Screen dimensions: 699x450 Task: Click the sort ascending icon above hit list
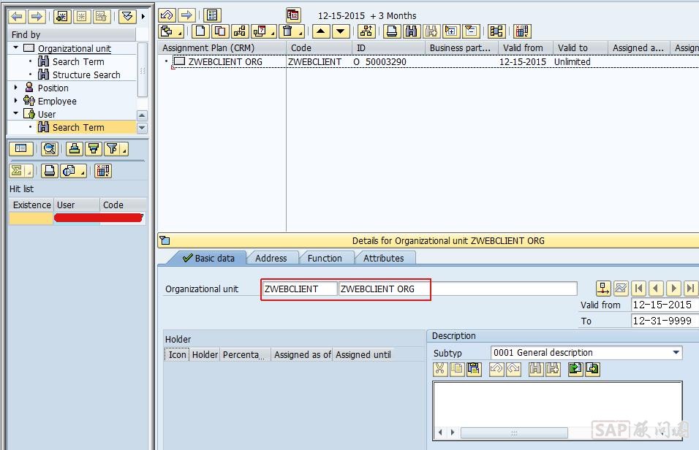pyautogui.click(x=74, y=149)
